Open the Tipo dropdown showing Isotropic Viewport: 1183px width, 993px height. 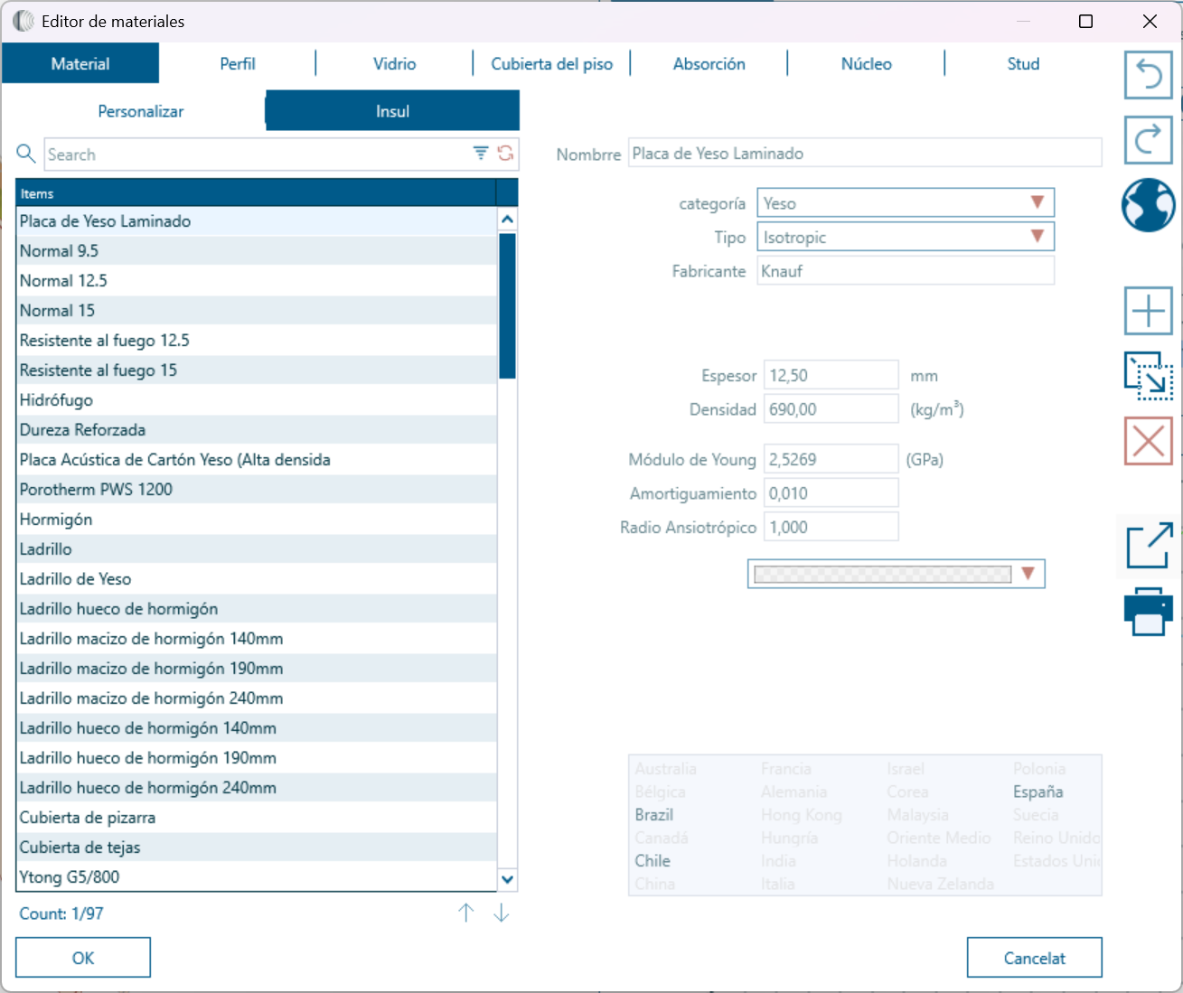(x=905, y=238)
